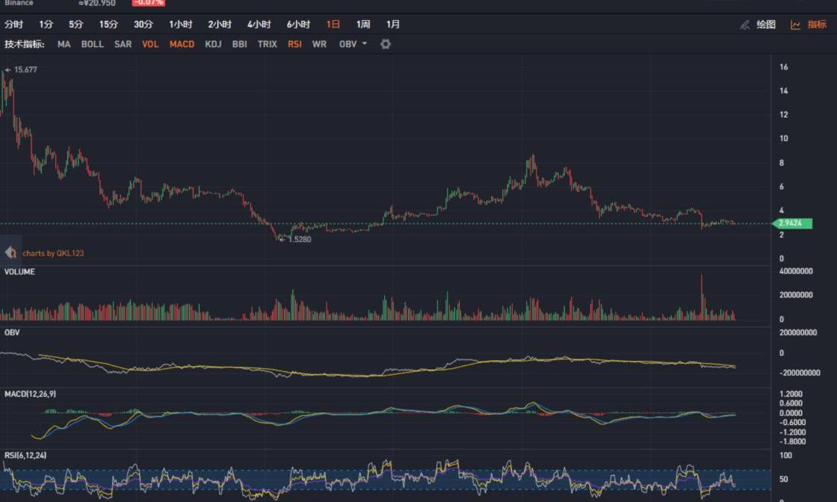Click the red -0.07% price change badge

point(149,3)
